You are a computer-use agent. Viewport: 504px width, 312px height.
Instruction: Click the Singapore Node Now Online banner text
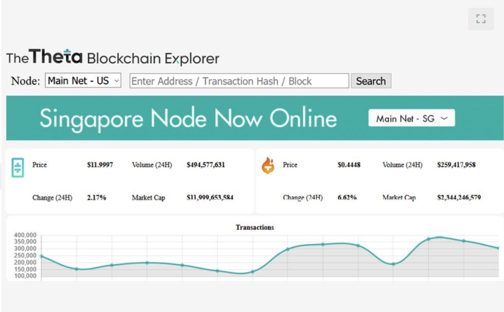(188, 119)
